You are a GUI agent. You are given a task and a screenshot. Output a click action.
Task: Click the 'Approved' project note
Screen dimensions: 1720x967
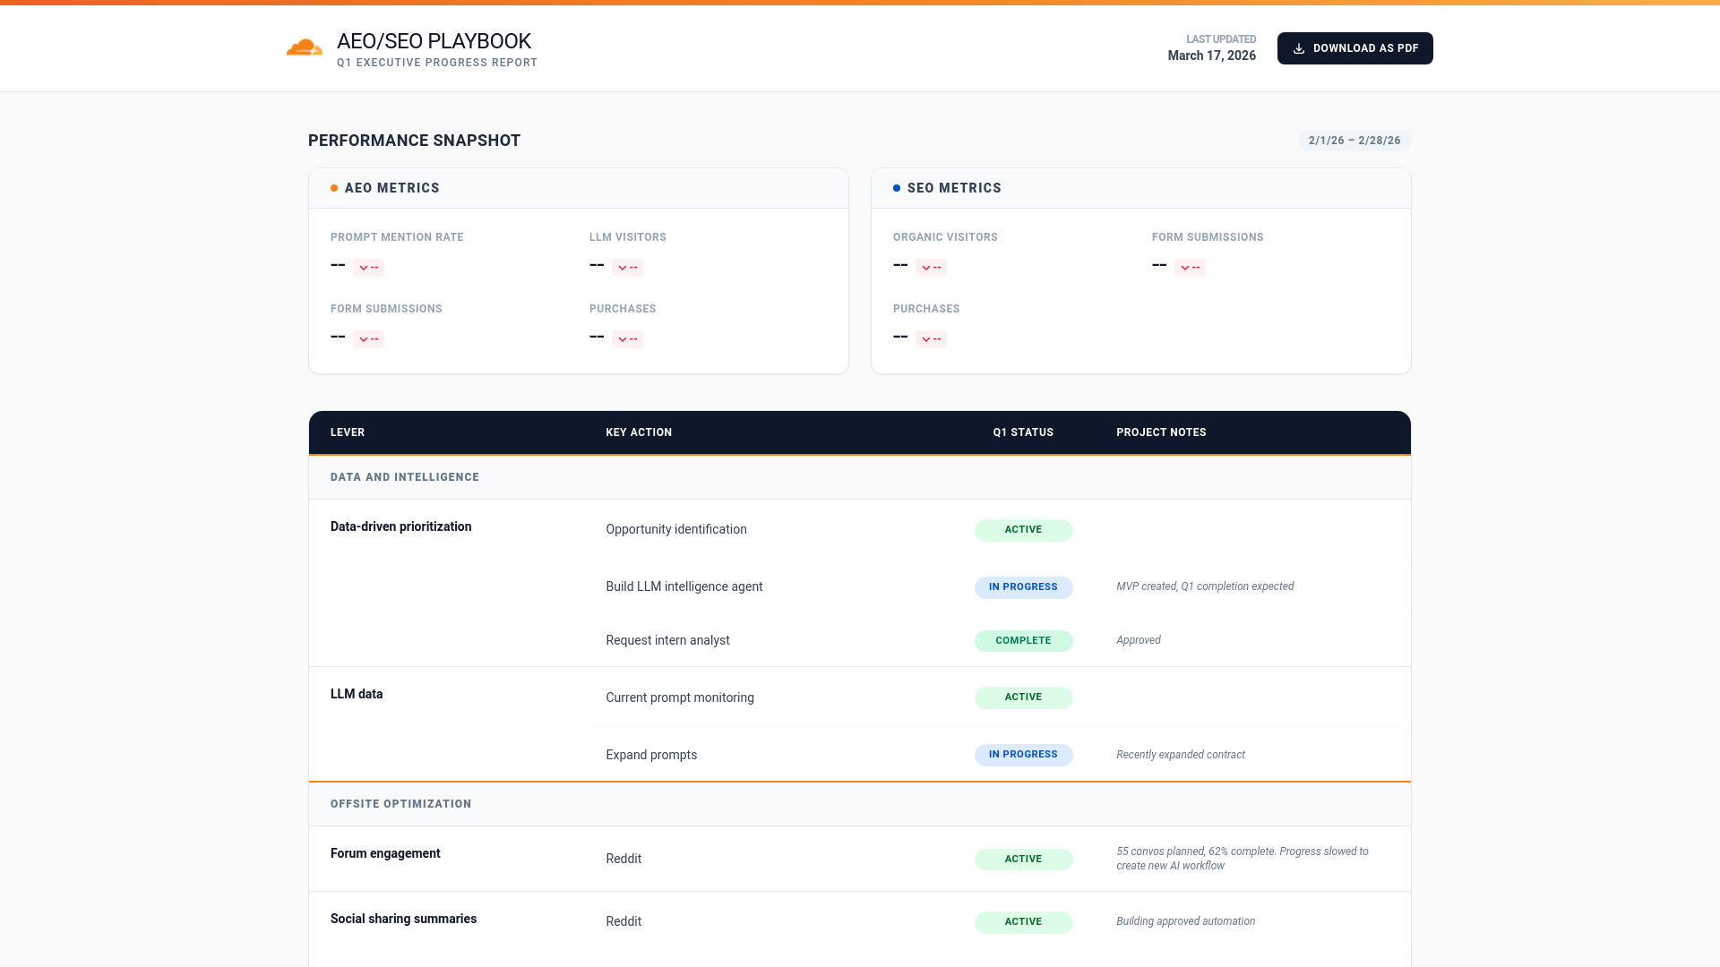point(1139,640)
